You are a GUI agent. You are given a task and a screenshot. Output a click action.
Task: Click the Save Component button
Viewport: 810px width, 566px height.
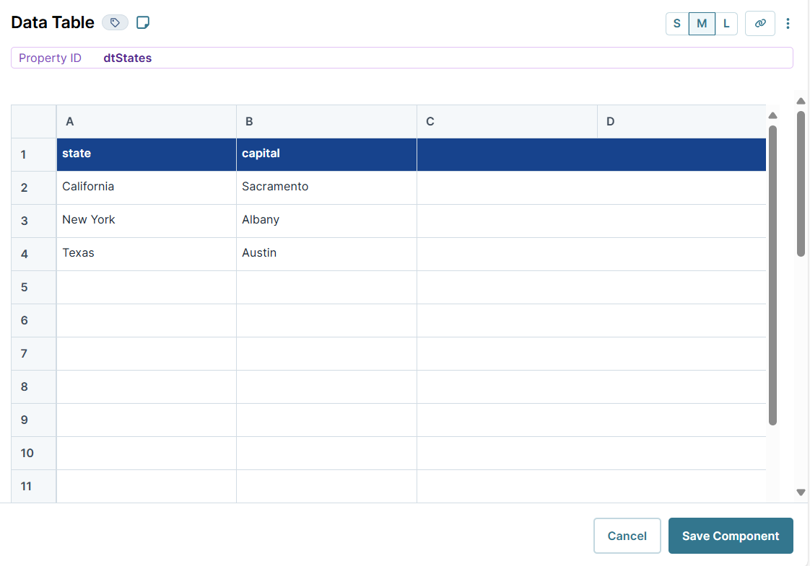click(x=731, y=536)
